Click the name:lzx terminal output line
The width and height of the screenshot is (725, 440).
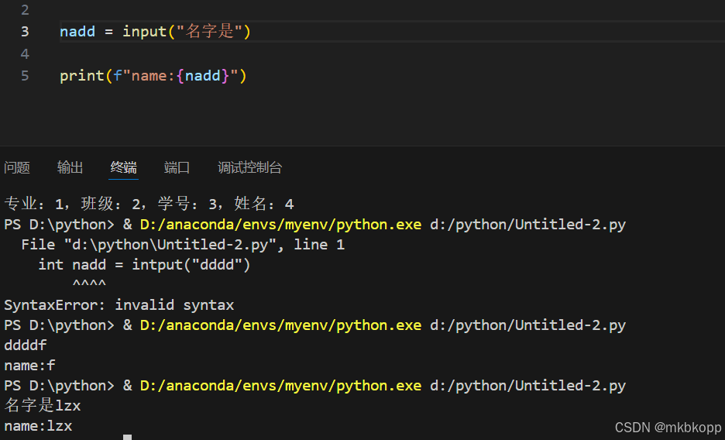tap(38, 426)
